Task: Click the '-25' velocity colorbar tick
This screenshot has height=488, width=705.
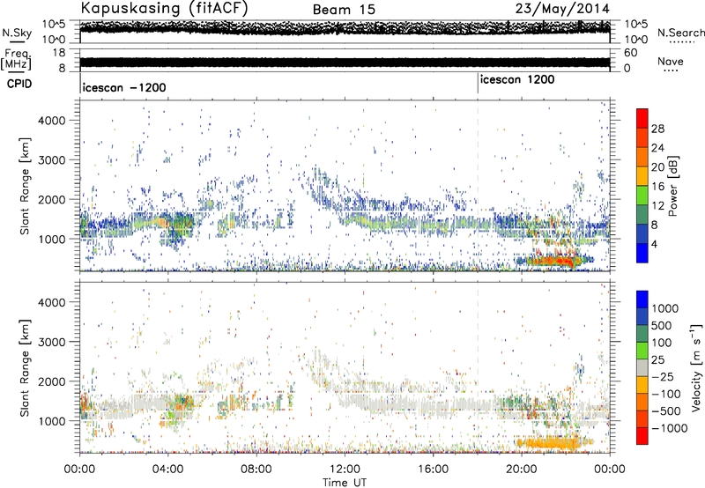Action: (x=664, y=376)
